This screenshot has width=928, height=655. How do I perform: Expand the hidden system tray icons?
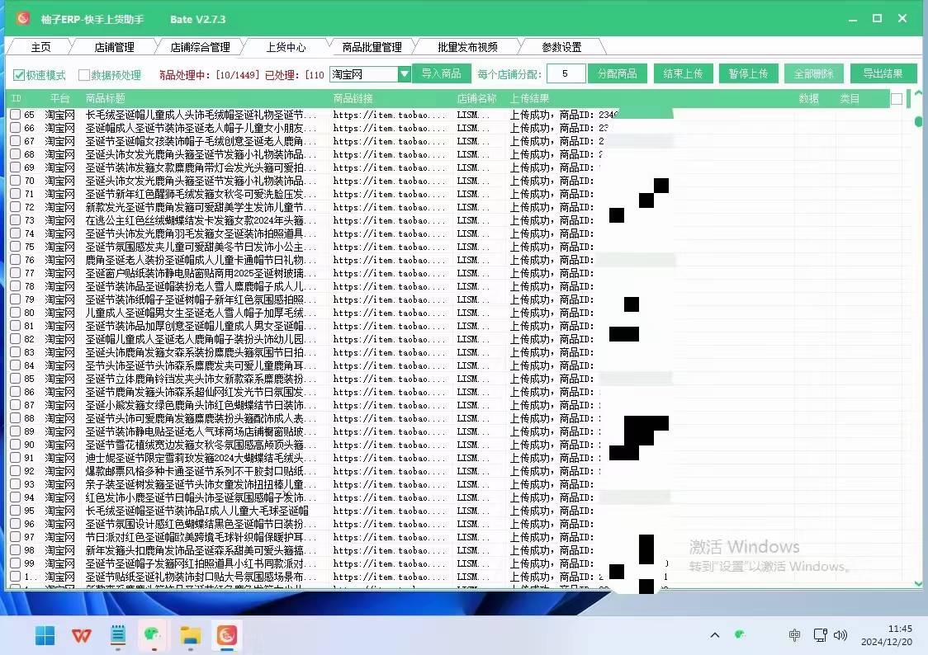715,635
